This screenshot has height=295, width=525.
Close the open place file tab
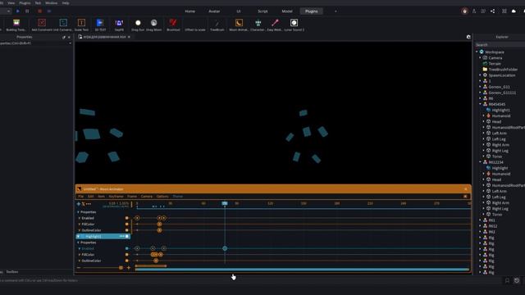(130, 37)
